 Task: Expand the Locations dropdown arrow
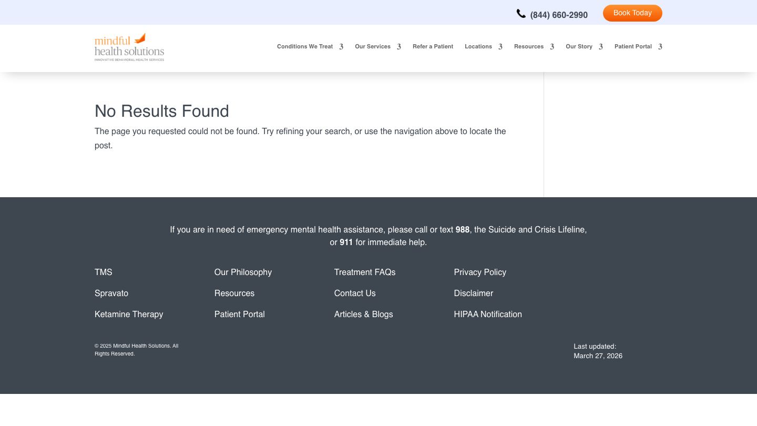(x=500, y=47)
